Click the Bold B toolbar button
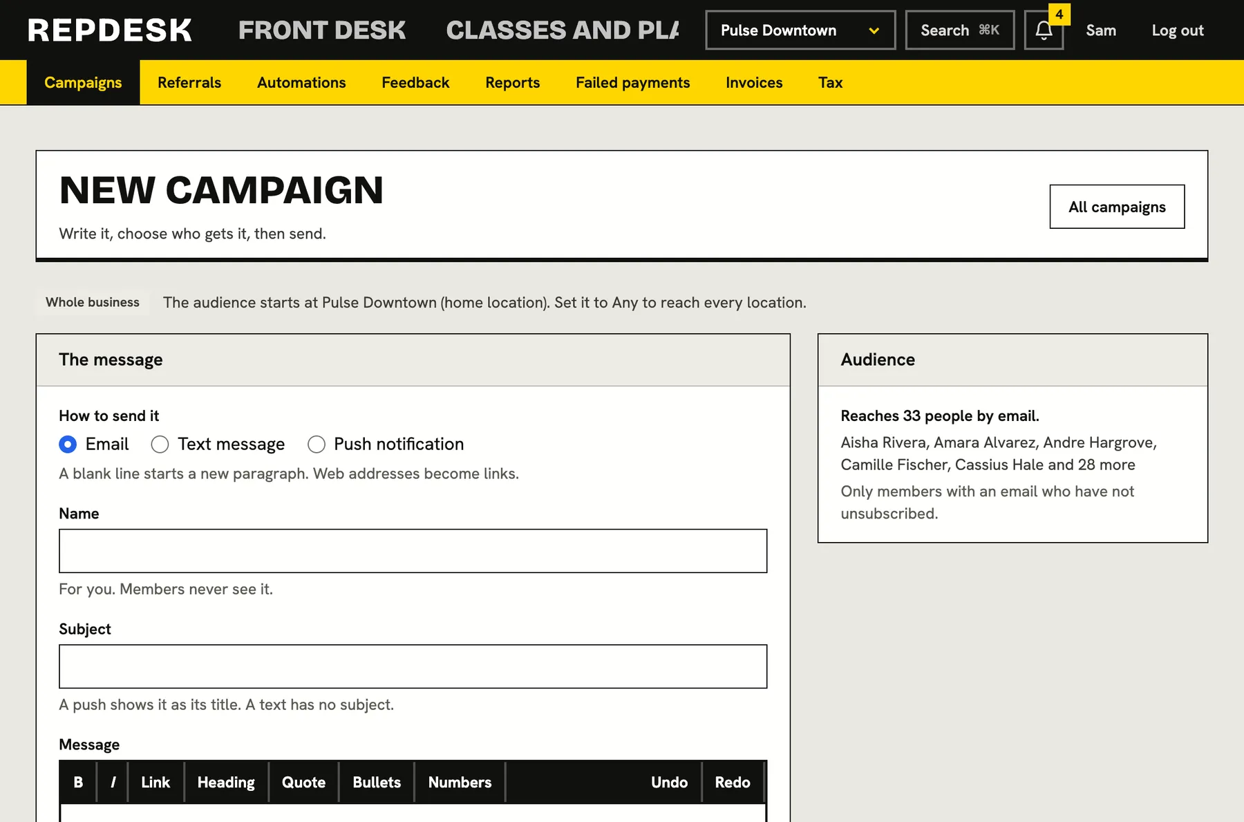 click(78, 782)
